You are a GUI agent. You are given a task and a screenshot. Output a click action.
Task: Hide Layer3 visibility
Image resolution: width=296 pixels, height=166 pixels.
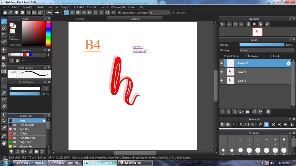pos(221,63)
